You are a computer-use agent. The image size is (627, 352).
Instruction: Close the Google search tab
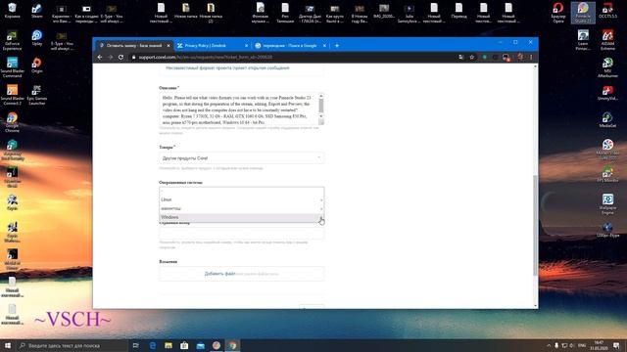(324, 46)
